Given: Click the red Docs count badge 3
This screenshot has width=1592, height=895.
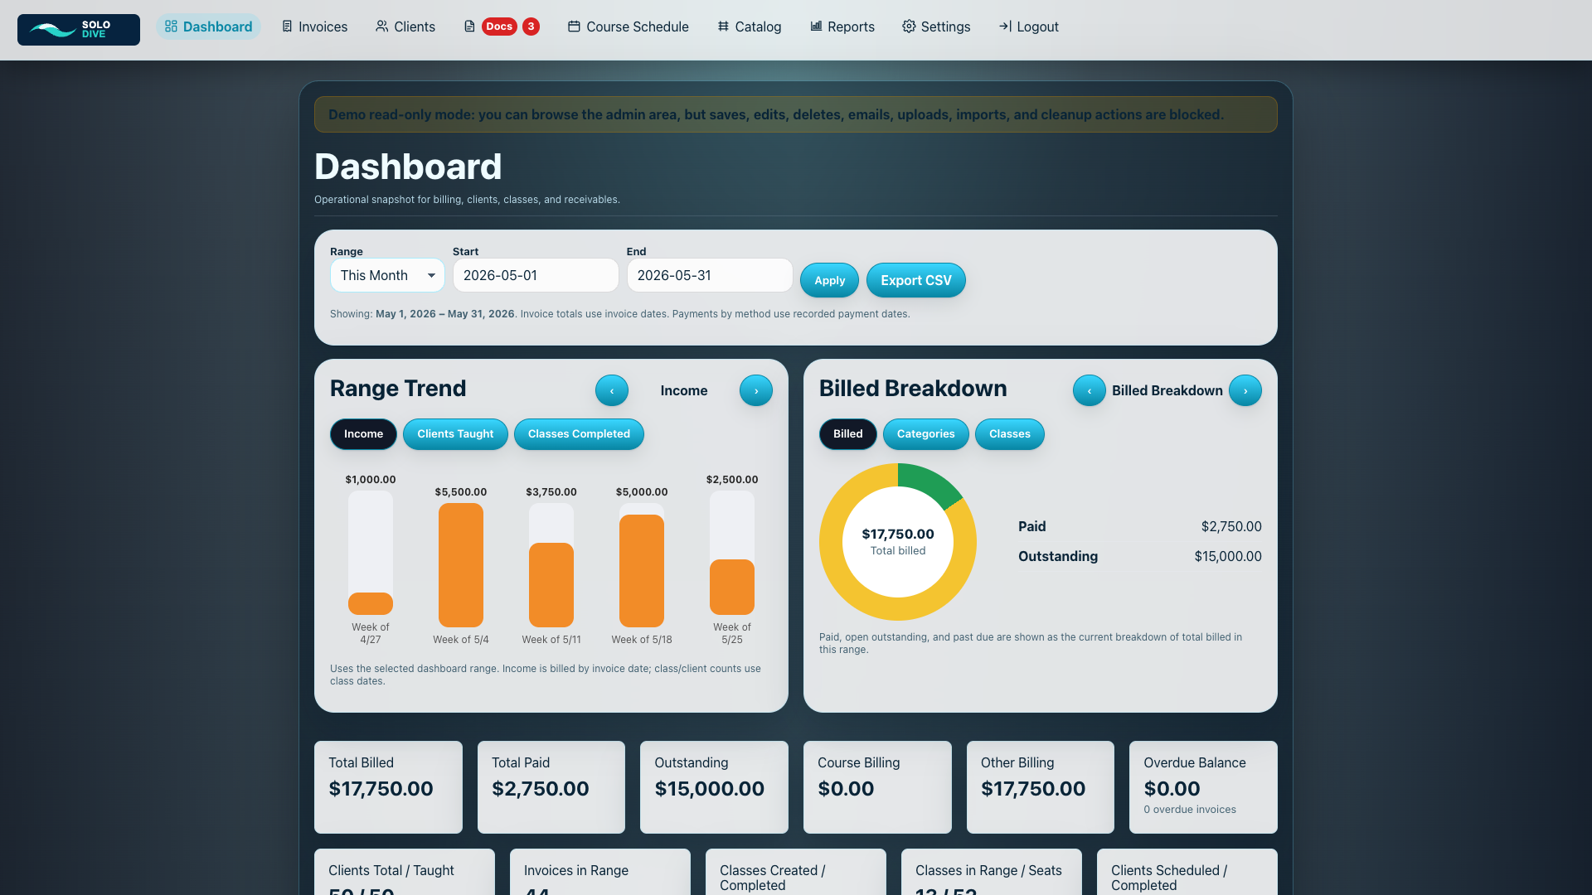Looking at the screenshot, I should (x=531, y=27).
